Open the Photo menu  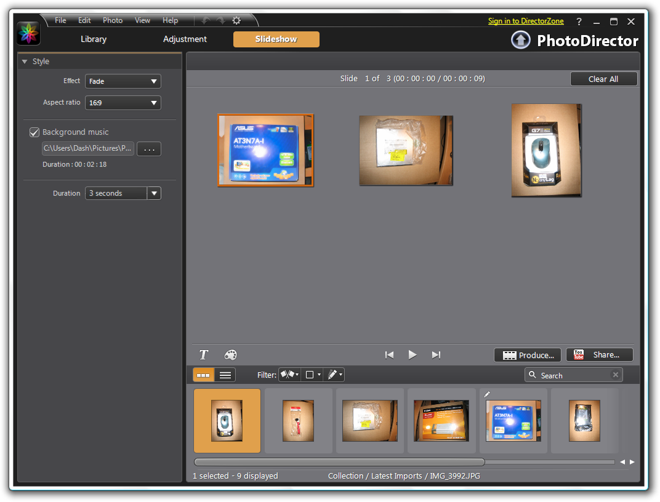(x=113, y=20)
